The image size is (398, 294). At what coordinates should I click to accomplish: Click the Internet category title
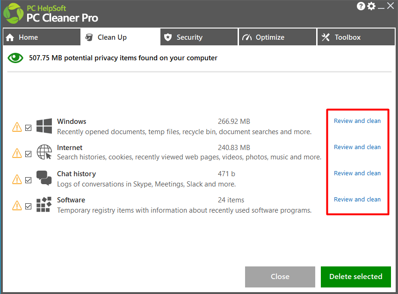[x=70, y=148]
